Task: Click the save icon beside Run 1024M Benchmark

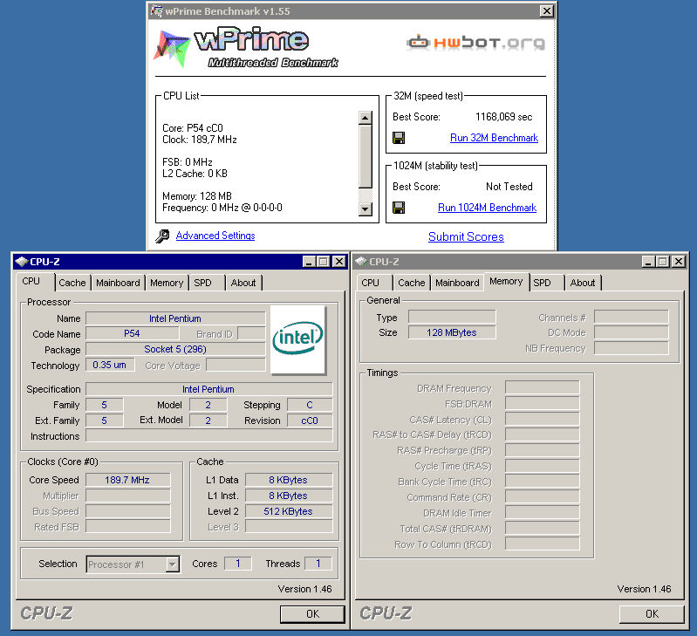Action: pos(399,208)
